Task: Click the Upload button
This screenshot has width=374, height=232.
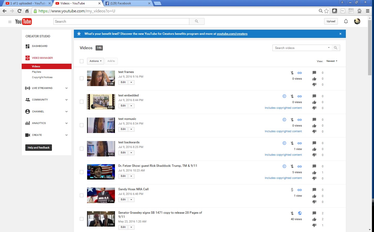Action: 331,21
